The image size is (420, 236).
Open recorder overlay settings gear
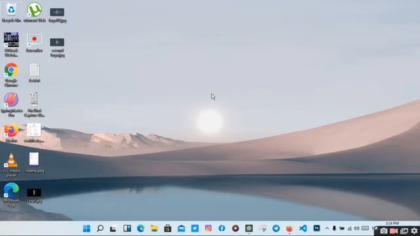[x=414, y=231]
